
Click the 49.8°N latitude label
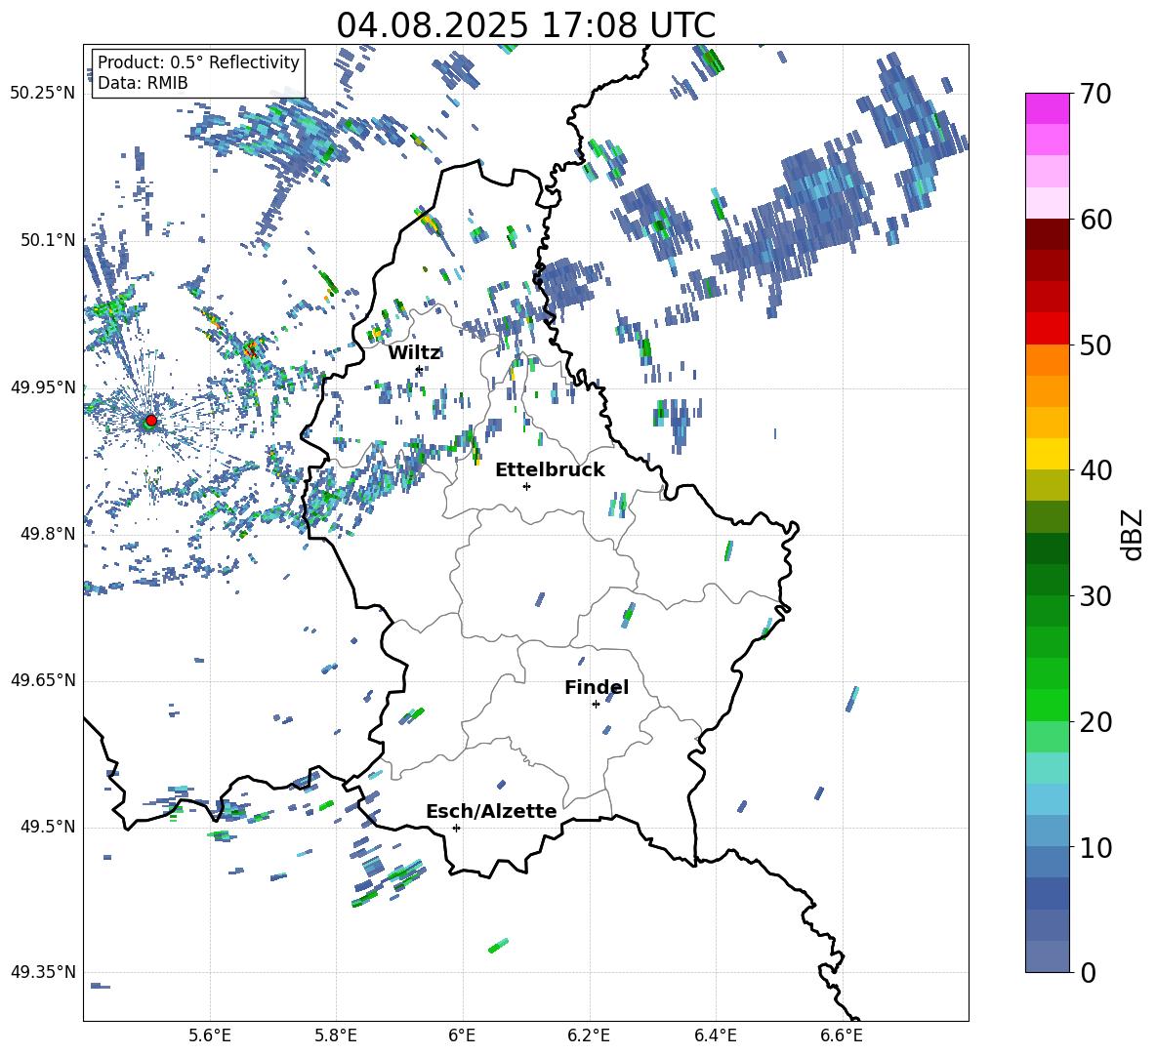48,534
